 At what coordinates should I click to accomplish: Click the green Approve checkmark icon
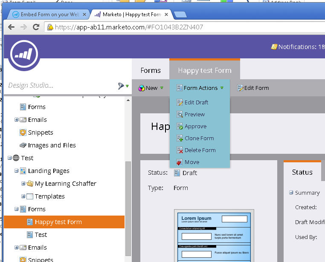click(180, 126)
